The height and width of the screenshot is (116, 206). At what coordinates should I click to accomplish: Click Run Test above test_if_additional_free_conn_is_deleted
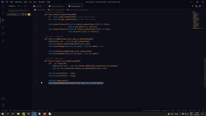[49, 36]
